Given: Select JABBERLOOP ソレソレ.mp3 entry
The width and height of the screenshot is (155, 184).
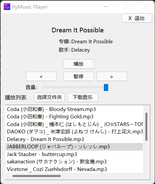Looking at the screenshot, I should click(x=74, y=147).
